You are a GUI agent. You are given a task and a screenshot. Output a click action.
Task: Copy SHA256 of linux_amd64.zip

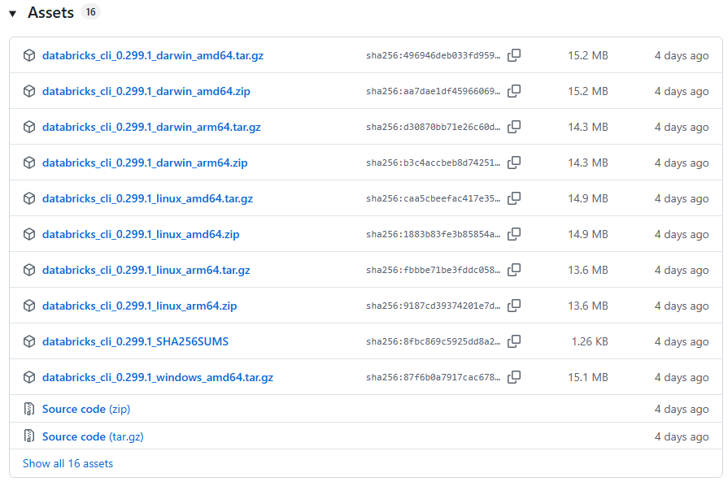[514, 234]
